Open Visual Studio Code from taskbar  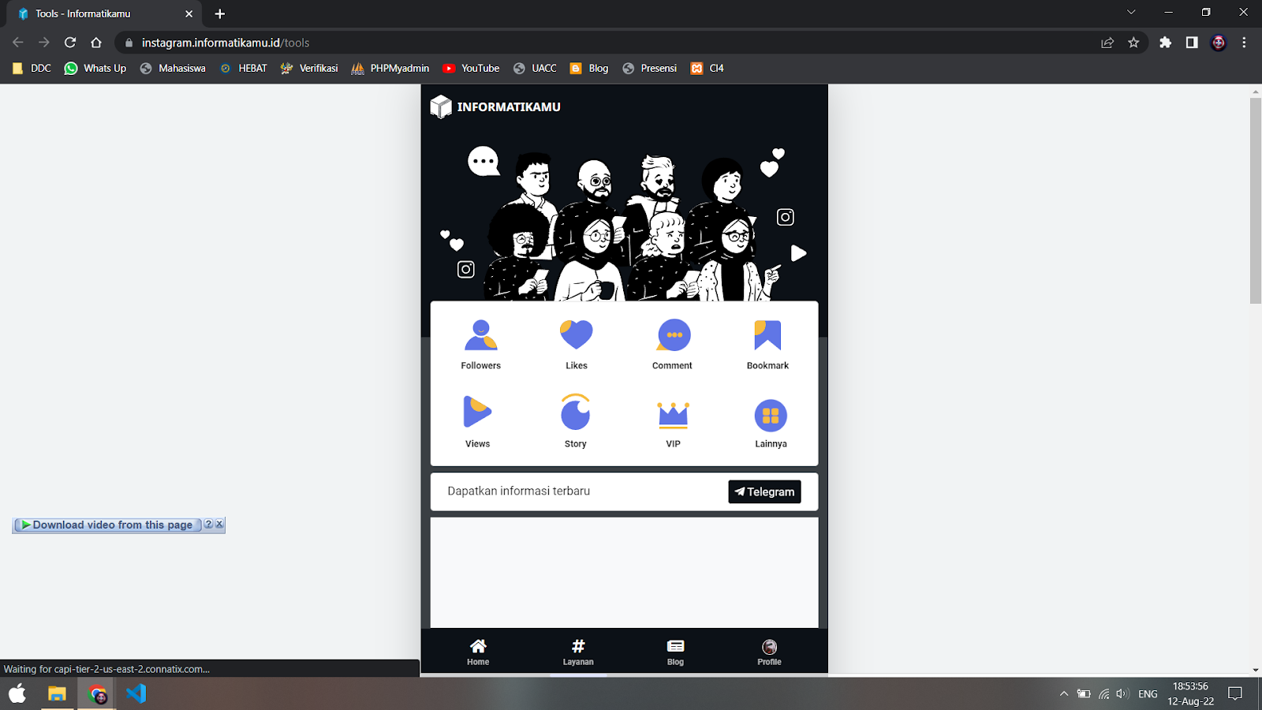click(136, 694)
